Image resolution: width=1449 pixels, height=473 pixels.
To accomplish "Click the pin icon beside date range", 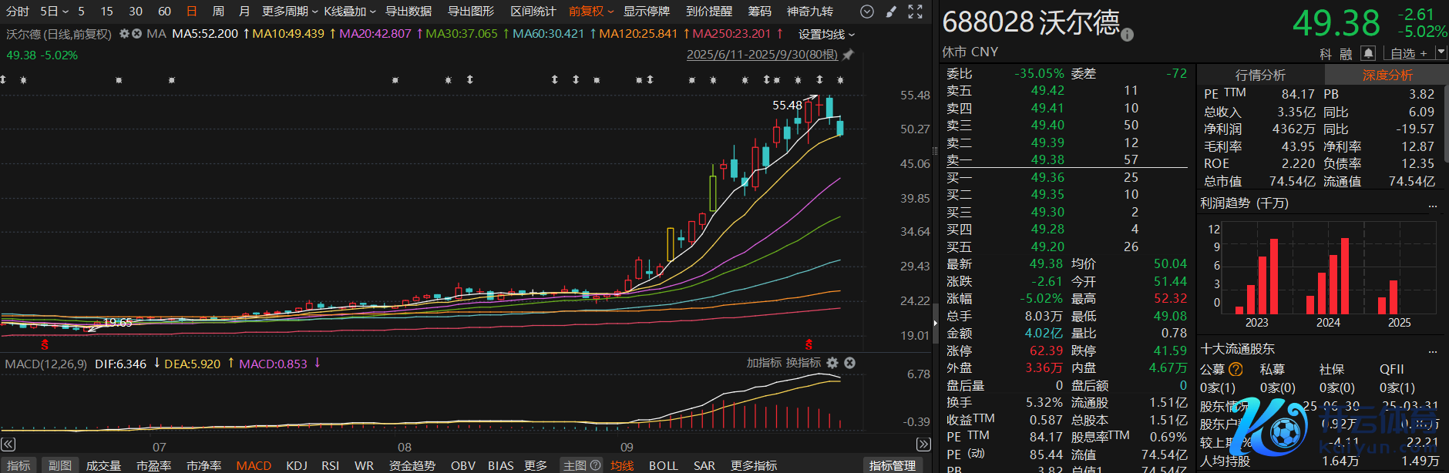I will pyautogui.click(x=848, y=55).
